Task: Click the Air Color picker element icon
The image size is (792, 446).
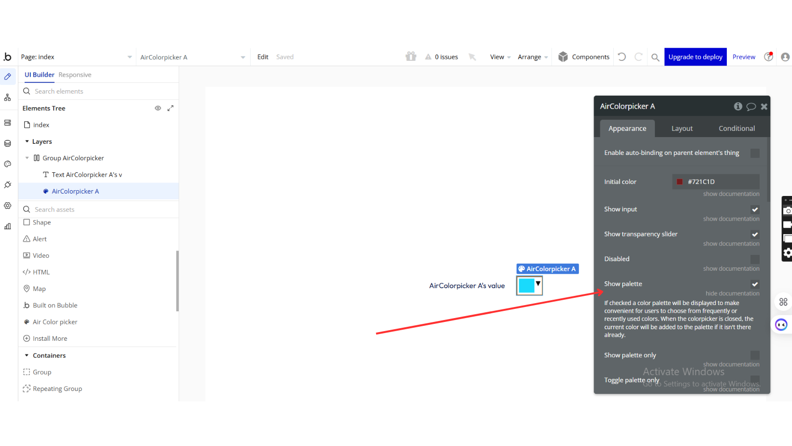Action: [x=27, y=322]
